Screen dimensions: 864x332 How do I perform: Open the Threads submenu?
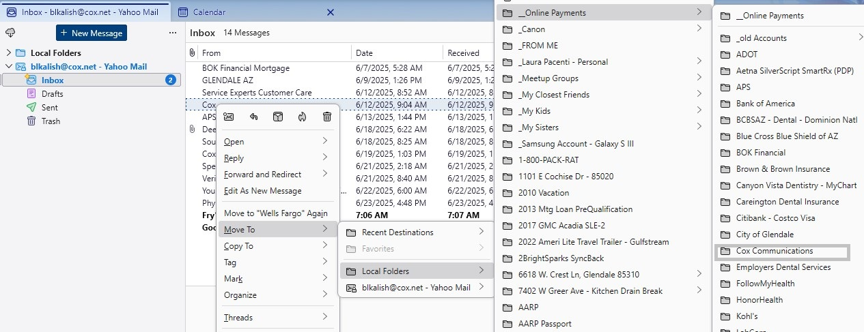click(x=277, y=318)
